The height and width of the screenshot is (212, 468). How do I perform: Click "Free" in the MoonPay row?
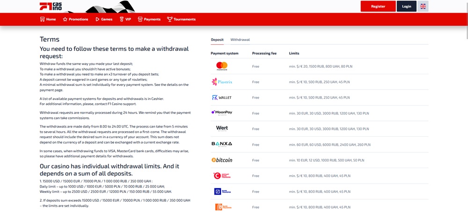tap(256, 113)
